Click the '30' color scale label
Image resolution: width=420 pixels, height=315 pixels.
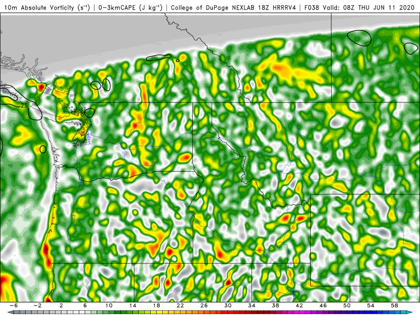(228, 306)
